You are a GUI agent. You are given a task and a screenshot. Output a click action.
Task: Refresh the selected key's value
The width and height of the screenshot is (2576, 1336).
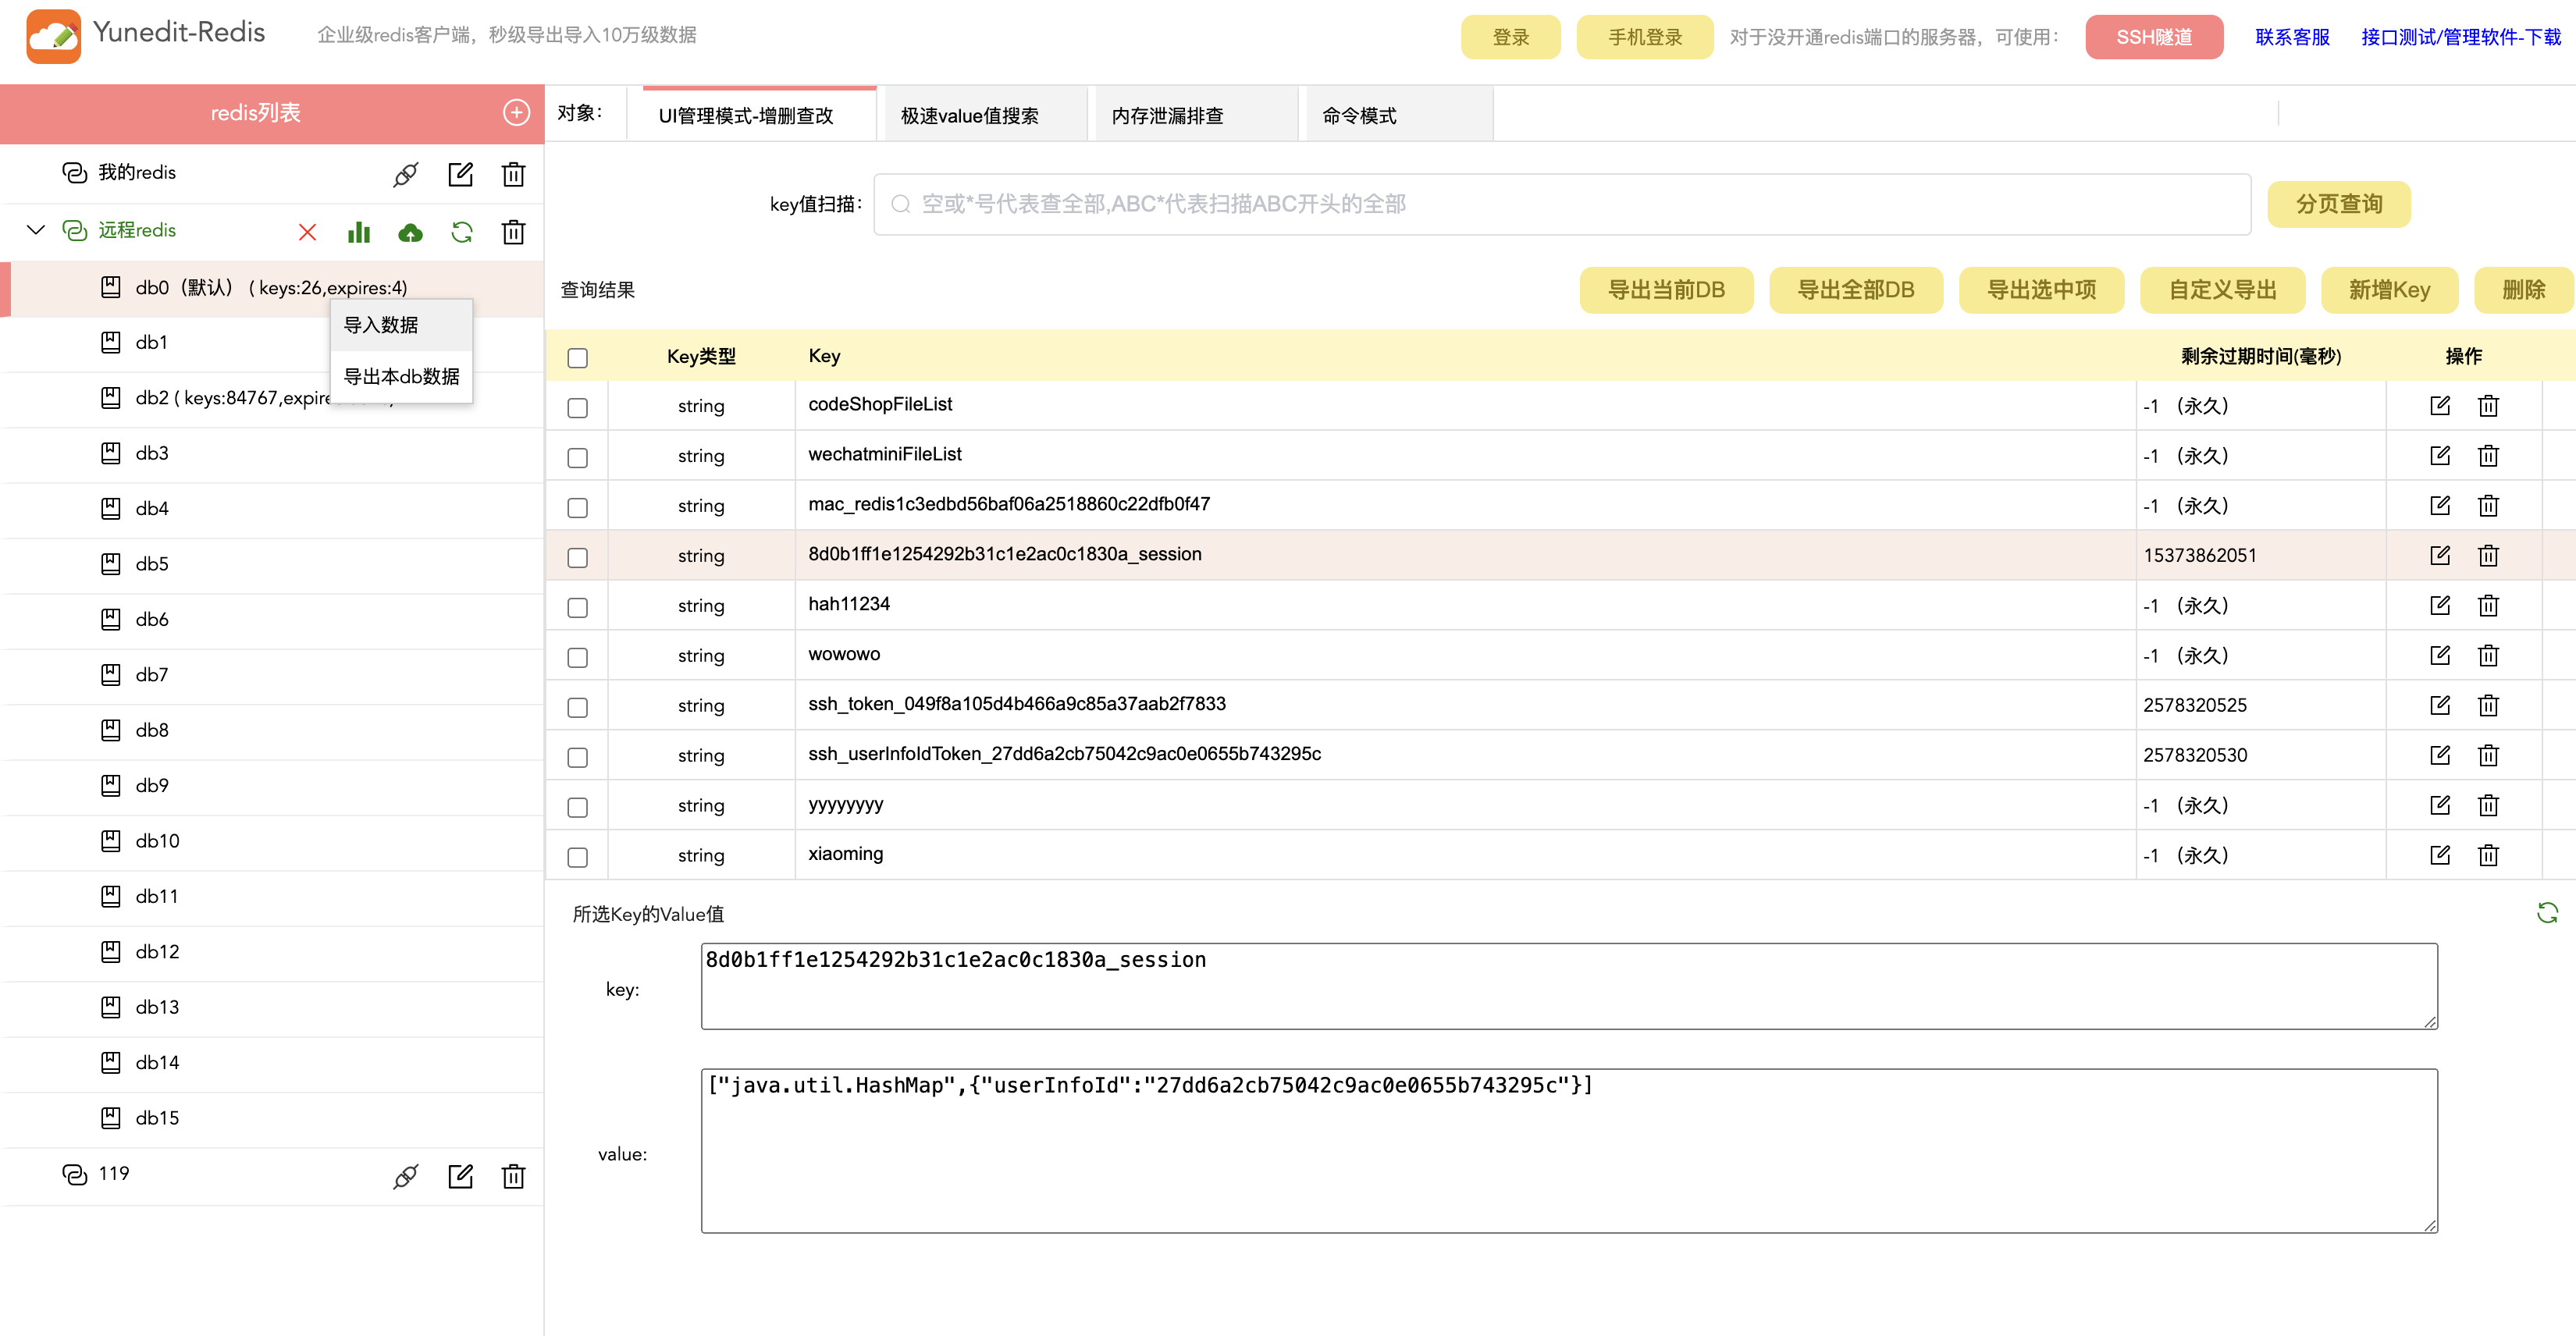coord(2547,912)
